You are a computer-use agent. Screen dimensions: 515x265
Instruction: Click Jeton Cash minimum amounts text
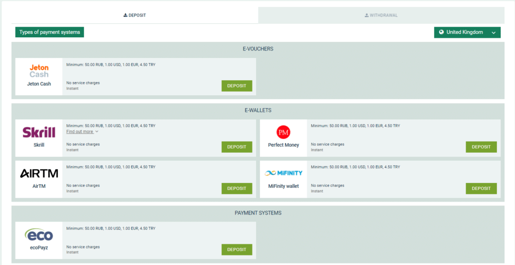point(111,64)
